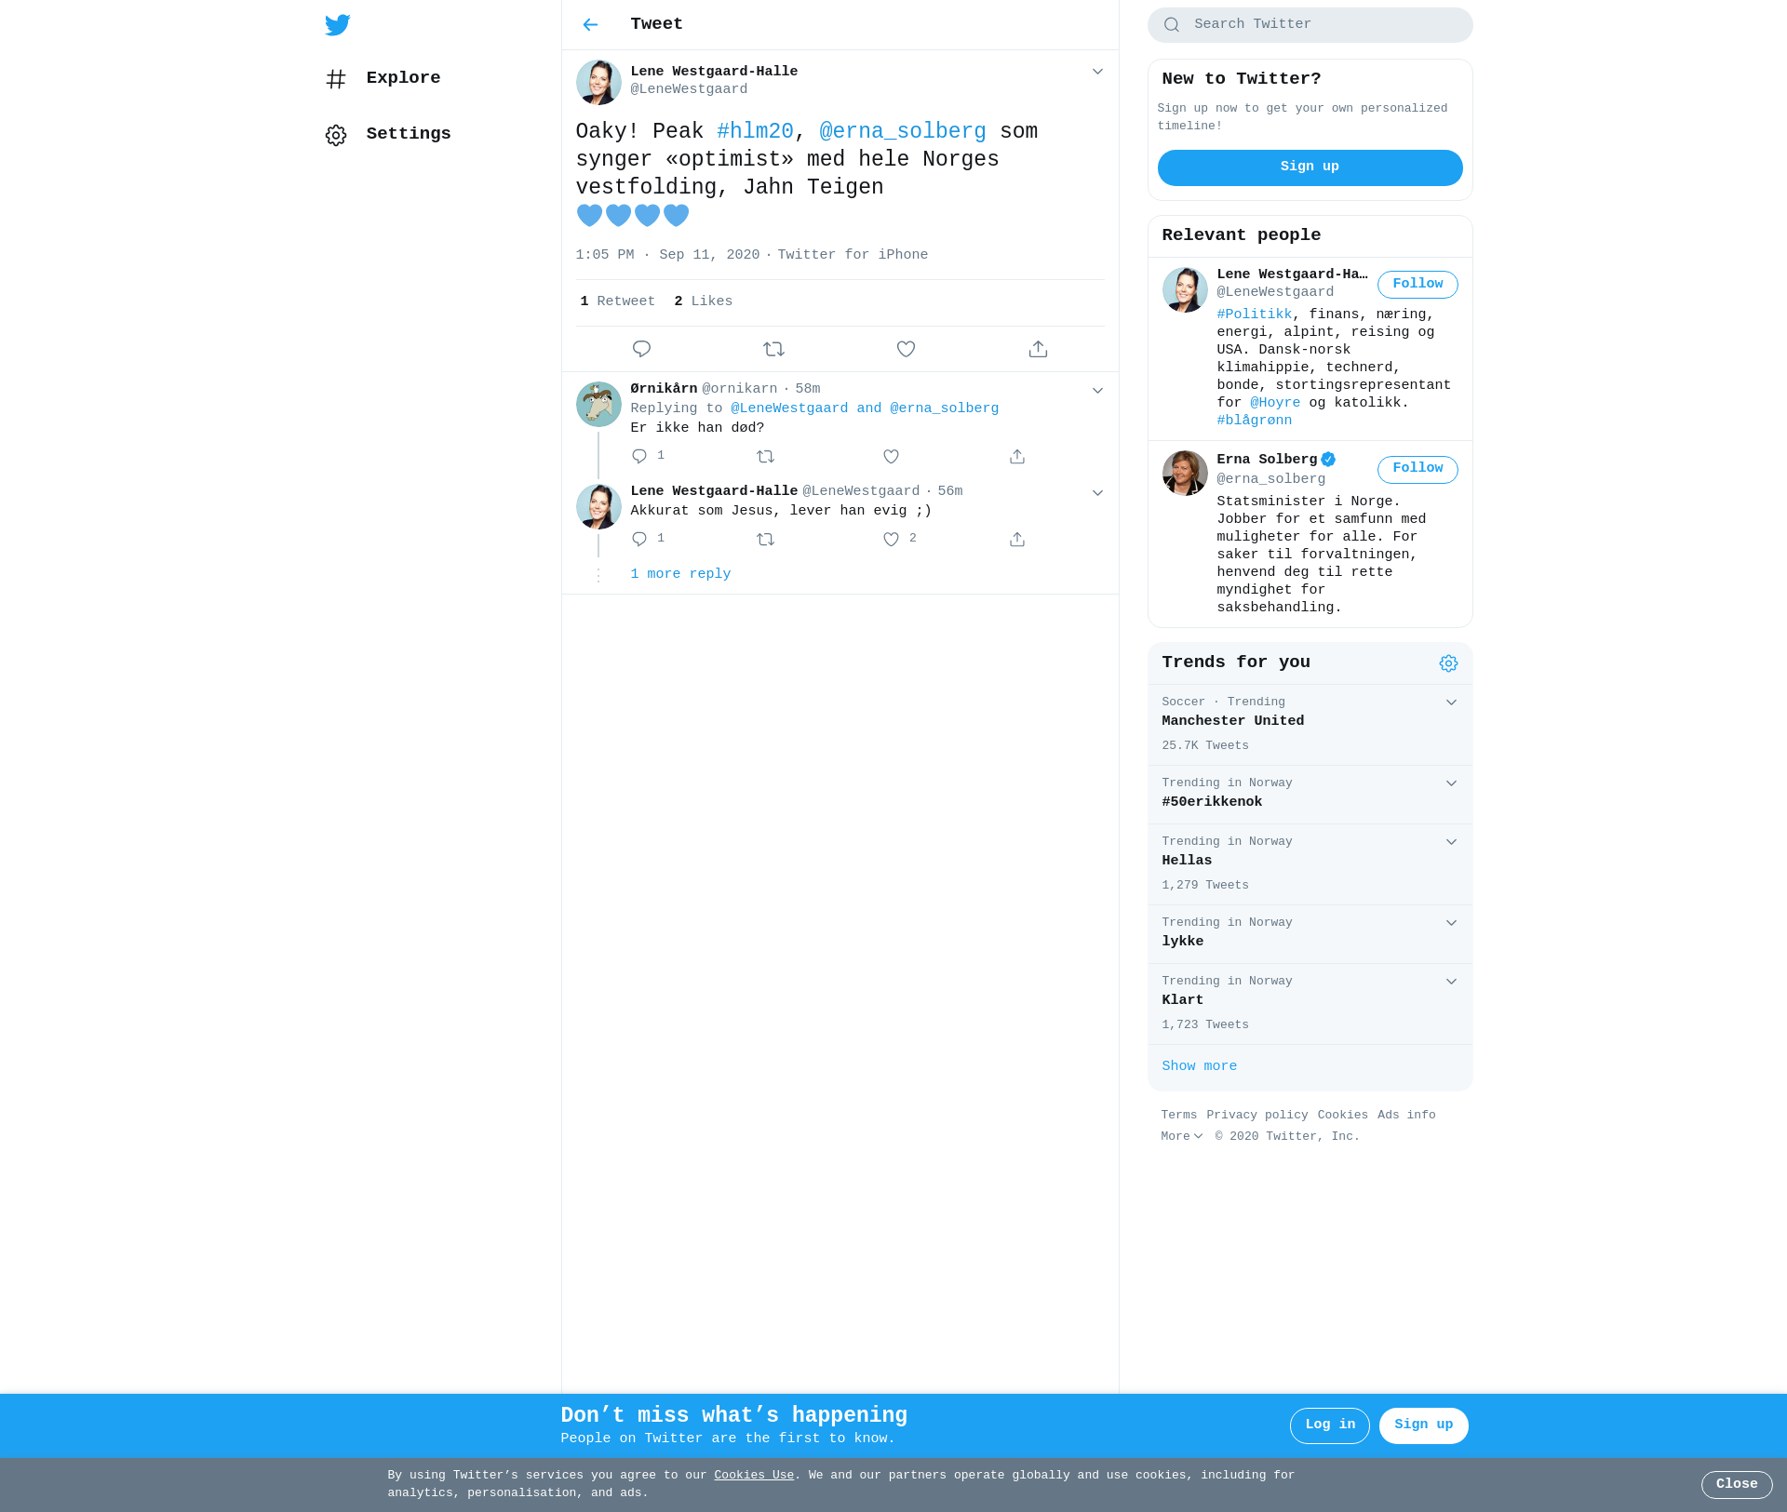This screenshot has height=1512, width=1787.
Task: Reply to Ørnikårn's tweet with the comment icon
Action: tap(638, 456)
